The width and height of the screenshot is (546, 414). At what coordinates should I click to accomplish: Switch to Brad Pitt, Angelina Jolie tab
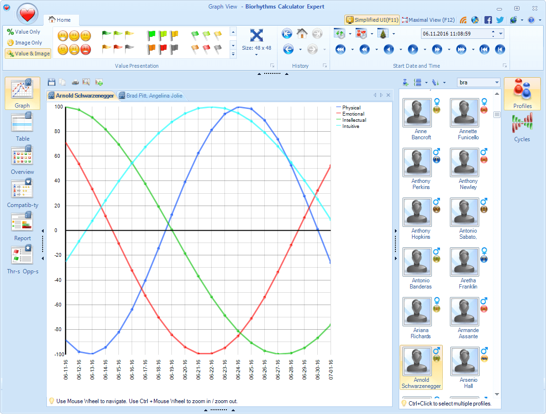coord(151,95)
